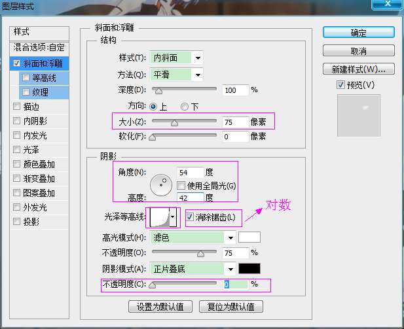The image size is (404, 329).
Task: Click the 高度 altitude input field
Action: click(190, 197)
